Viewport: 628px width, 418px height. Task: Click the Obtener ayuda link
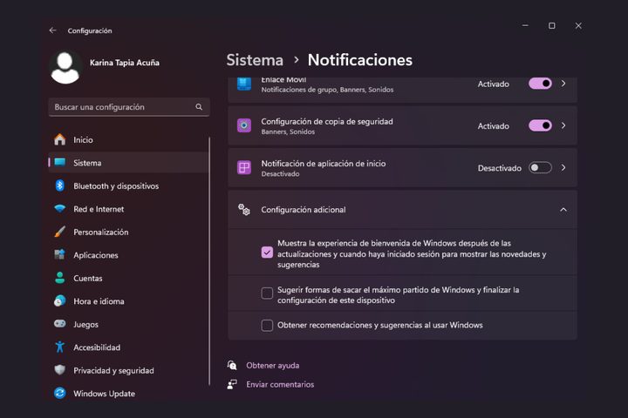coord(272,366)
